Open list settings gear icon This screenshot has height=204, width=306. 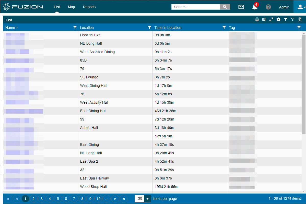coord(278,19)
